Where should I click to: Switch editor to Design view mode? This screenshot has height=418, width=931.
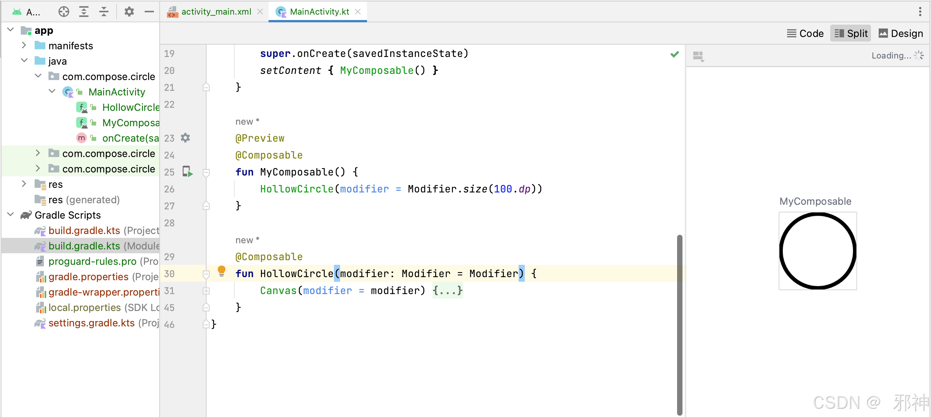pyautogui.click(x=900, y=33)
